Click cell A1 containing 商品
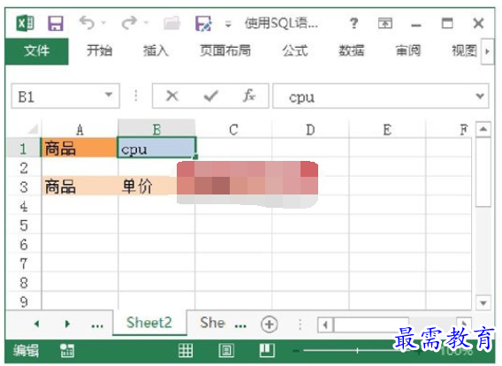 pos(80,149)
